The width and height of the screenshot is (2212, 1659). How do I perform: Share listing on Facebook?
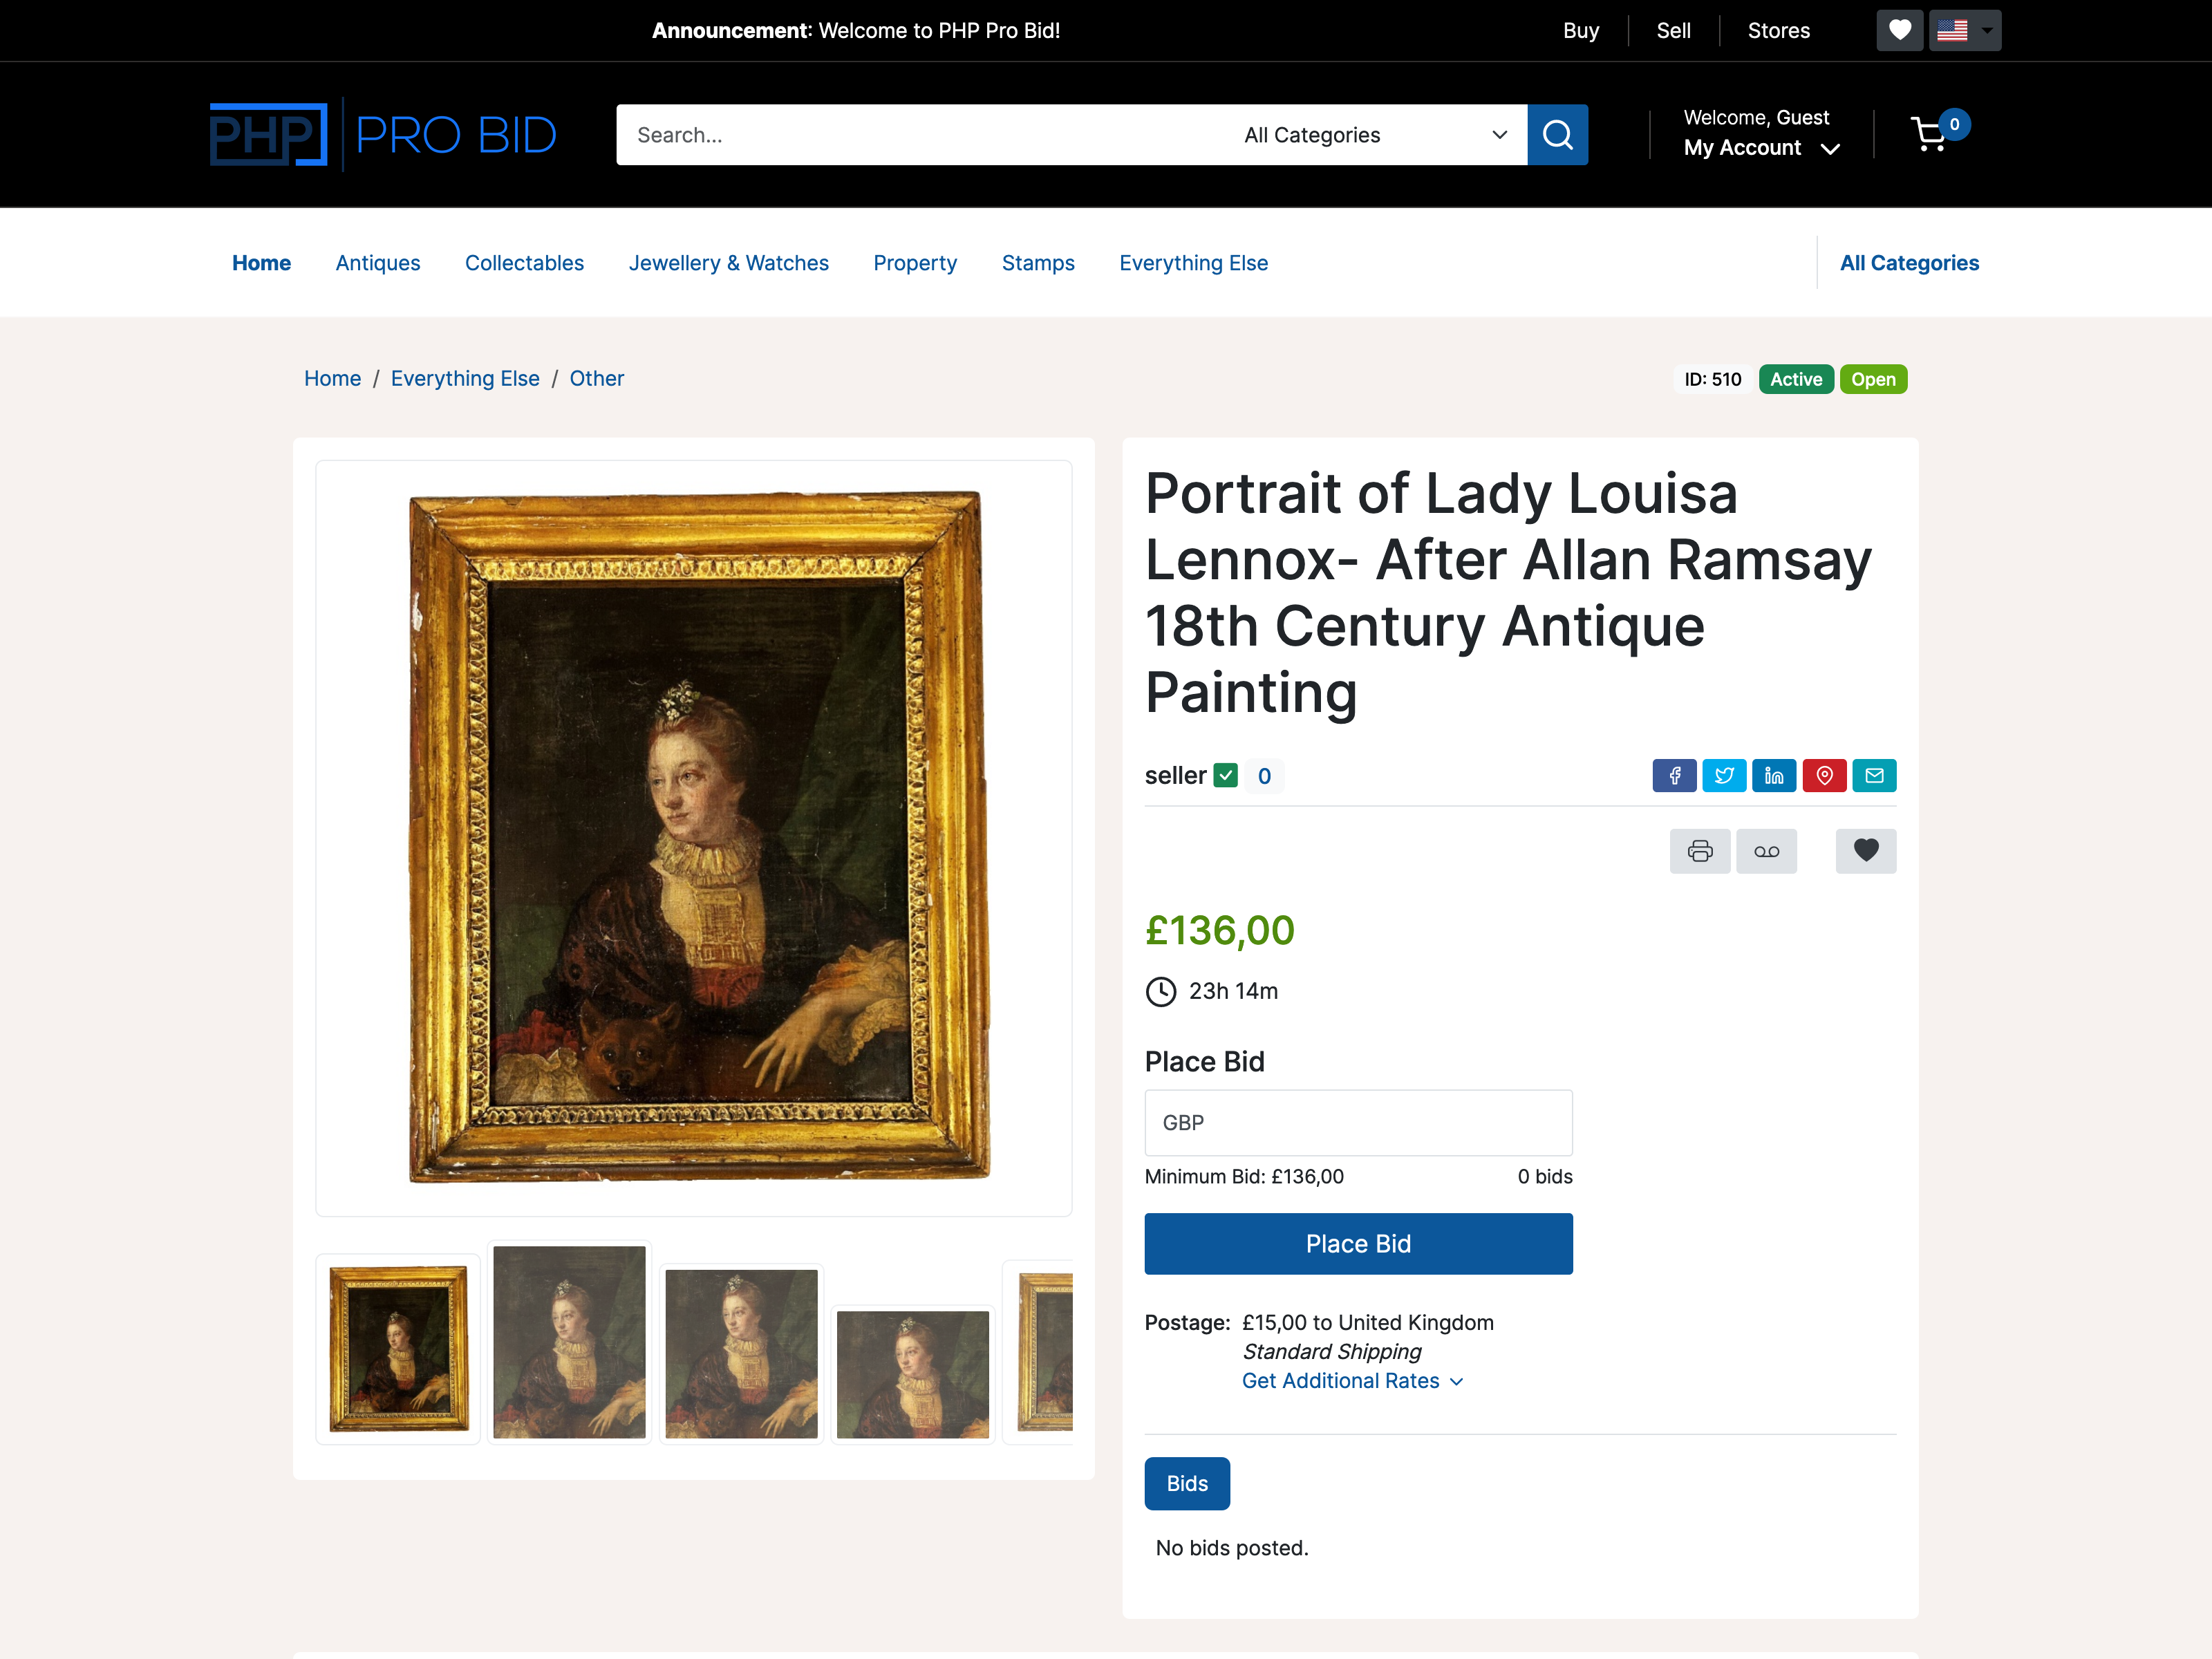pos(1674,775)
